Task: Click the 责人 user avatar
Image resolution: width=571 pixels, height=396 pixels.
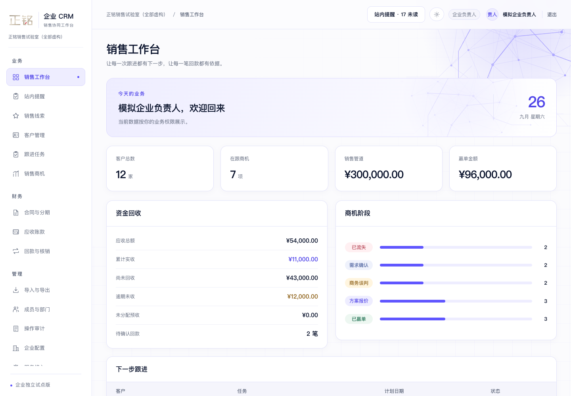Action: click(492, 15)
